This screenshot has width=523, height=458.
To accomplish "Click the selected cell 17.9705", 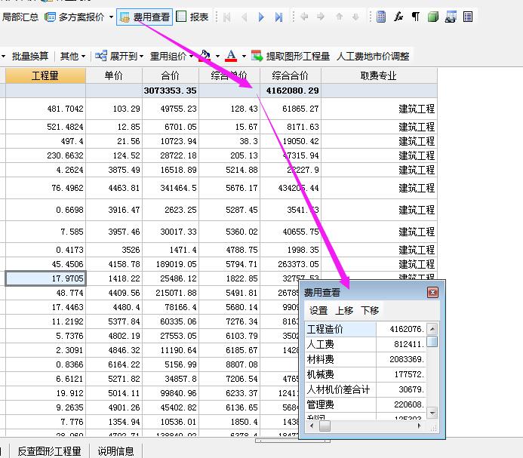I will [x=45, y=278].
